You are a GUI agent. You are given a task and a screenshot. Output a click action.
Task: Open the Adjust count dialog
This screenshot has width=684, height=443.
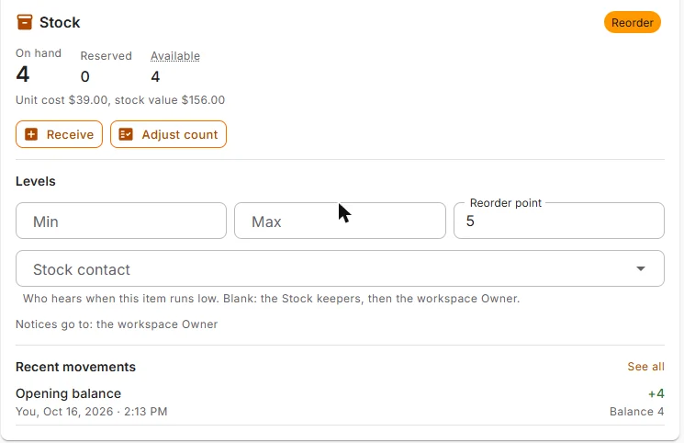(x=168, y=134)
